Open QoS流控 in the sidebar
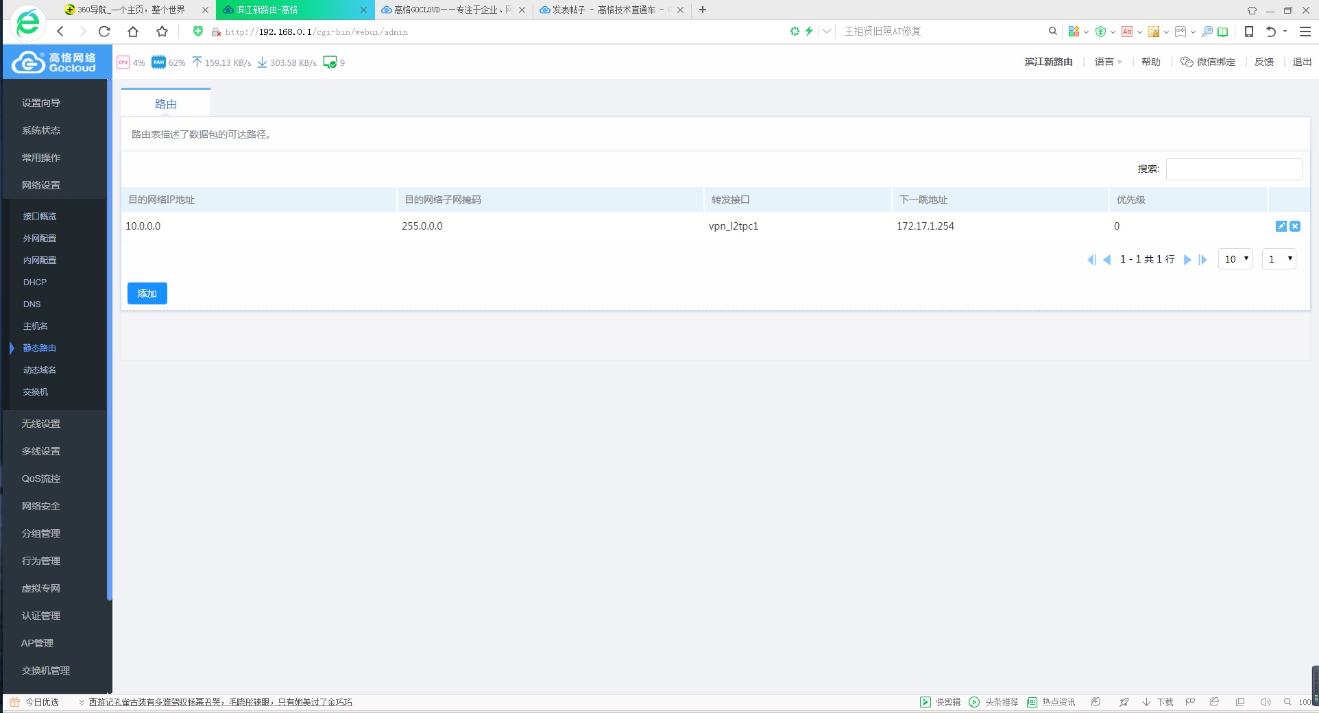Viewport: 1319px width, 713px height. click(41, 479)
